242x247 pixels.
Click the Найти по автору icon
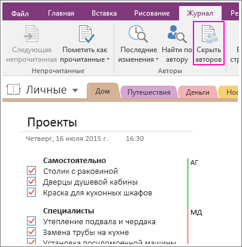pyautogui.click(x=177, y=34)
